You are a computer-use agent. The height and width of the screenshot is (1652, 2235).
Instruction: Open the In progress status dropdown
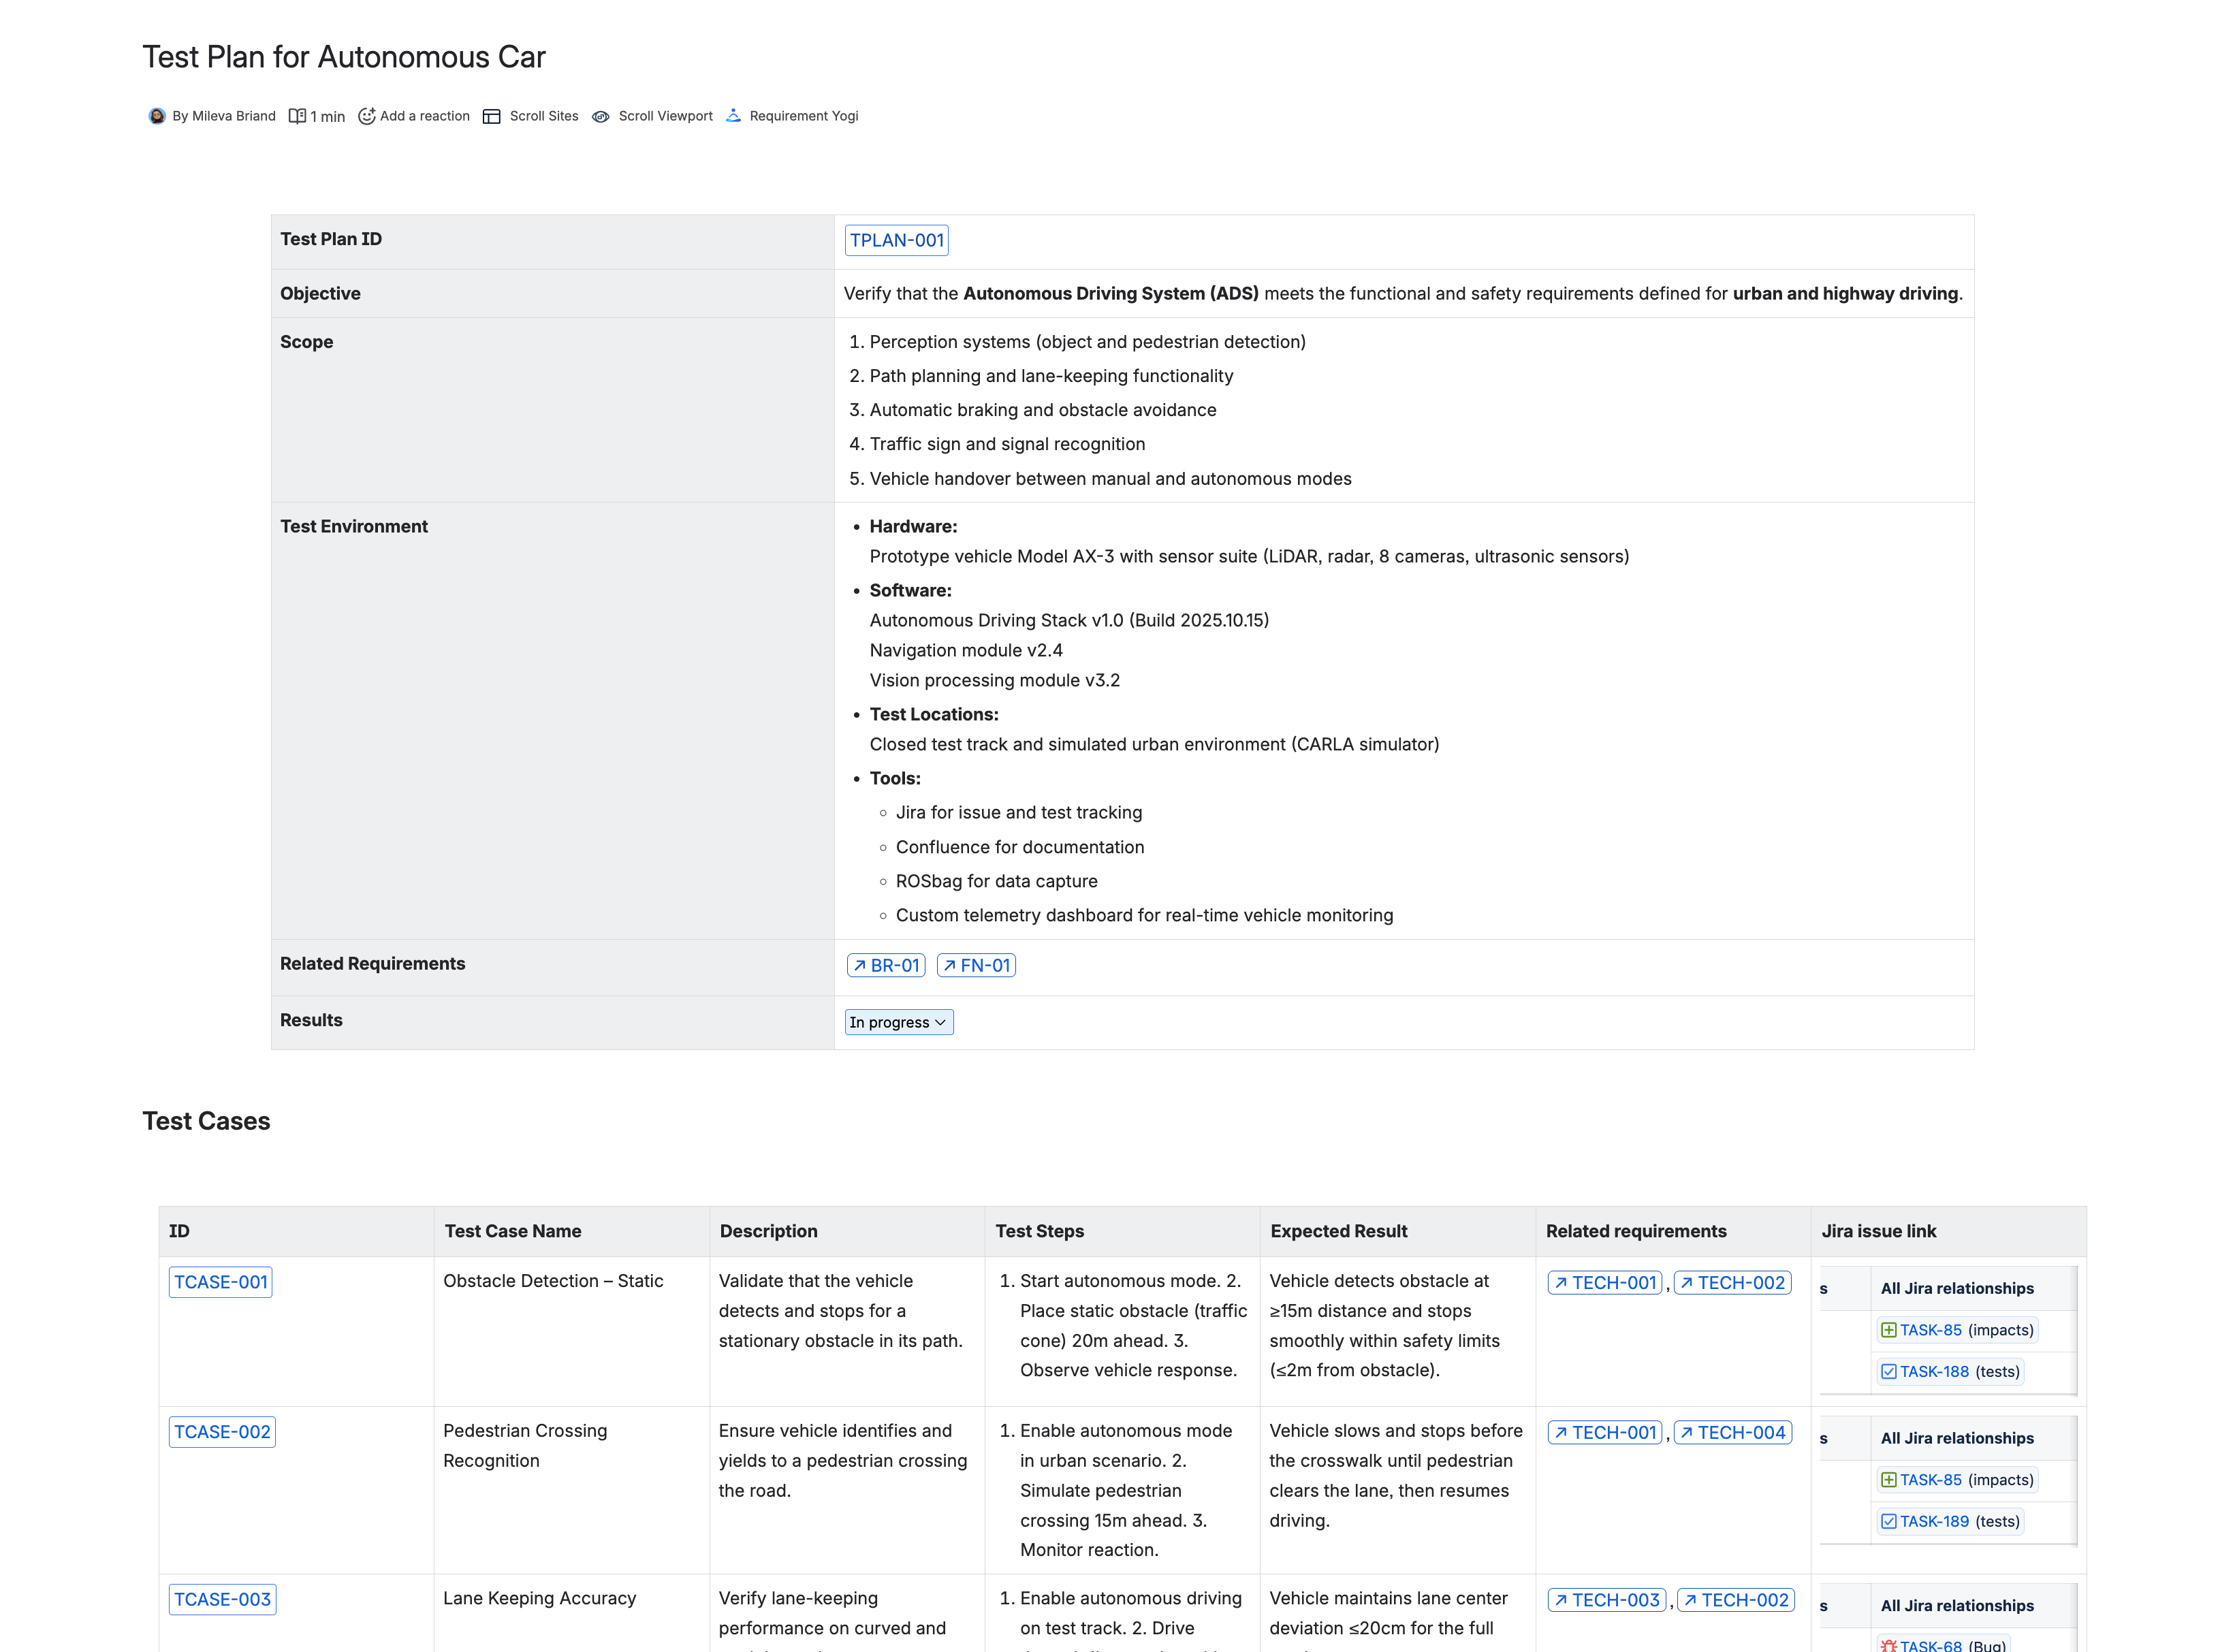click(x=898, y=1022)
